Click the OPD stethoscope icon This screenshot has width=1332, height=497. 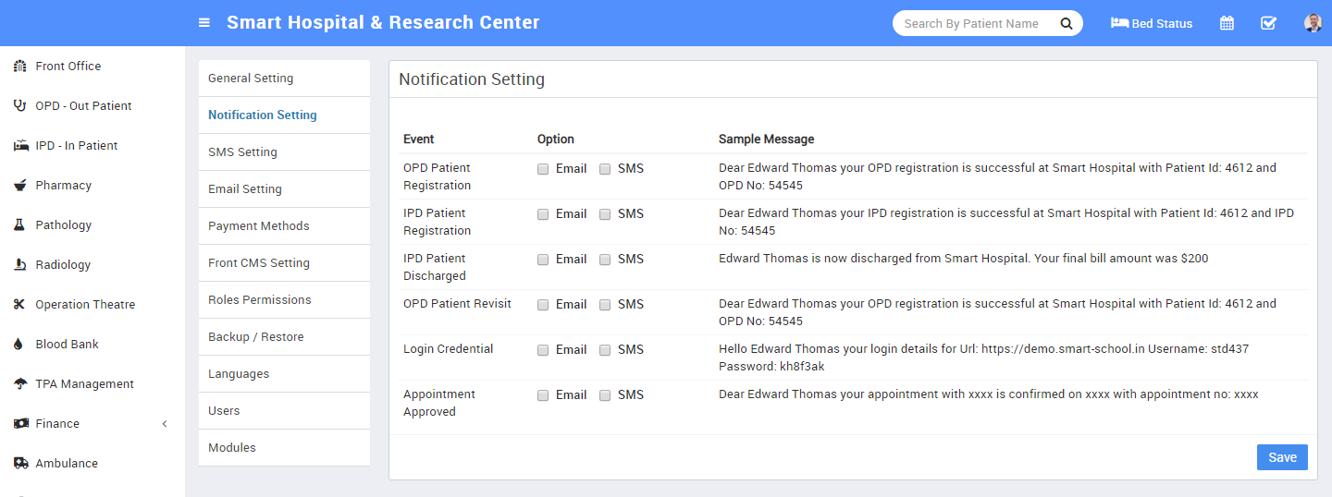[19, 105]
